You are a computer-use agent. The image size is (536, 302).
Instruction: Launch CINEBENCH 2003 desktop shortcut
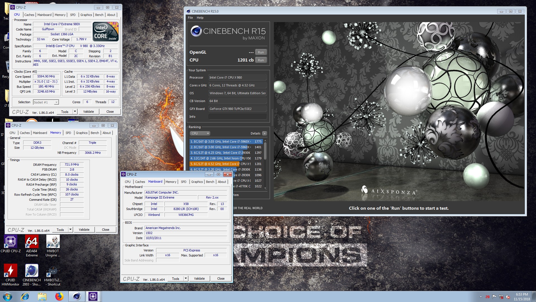tap(32, 275)
